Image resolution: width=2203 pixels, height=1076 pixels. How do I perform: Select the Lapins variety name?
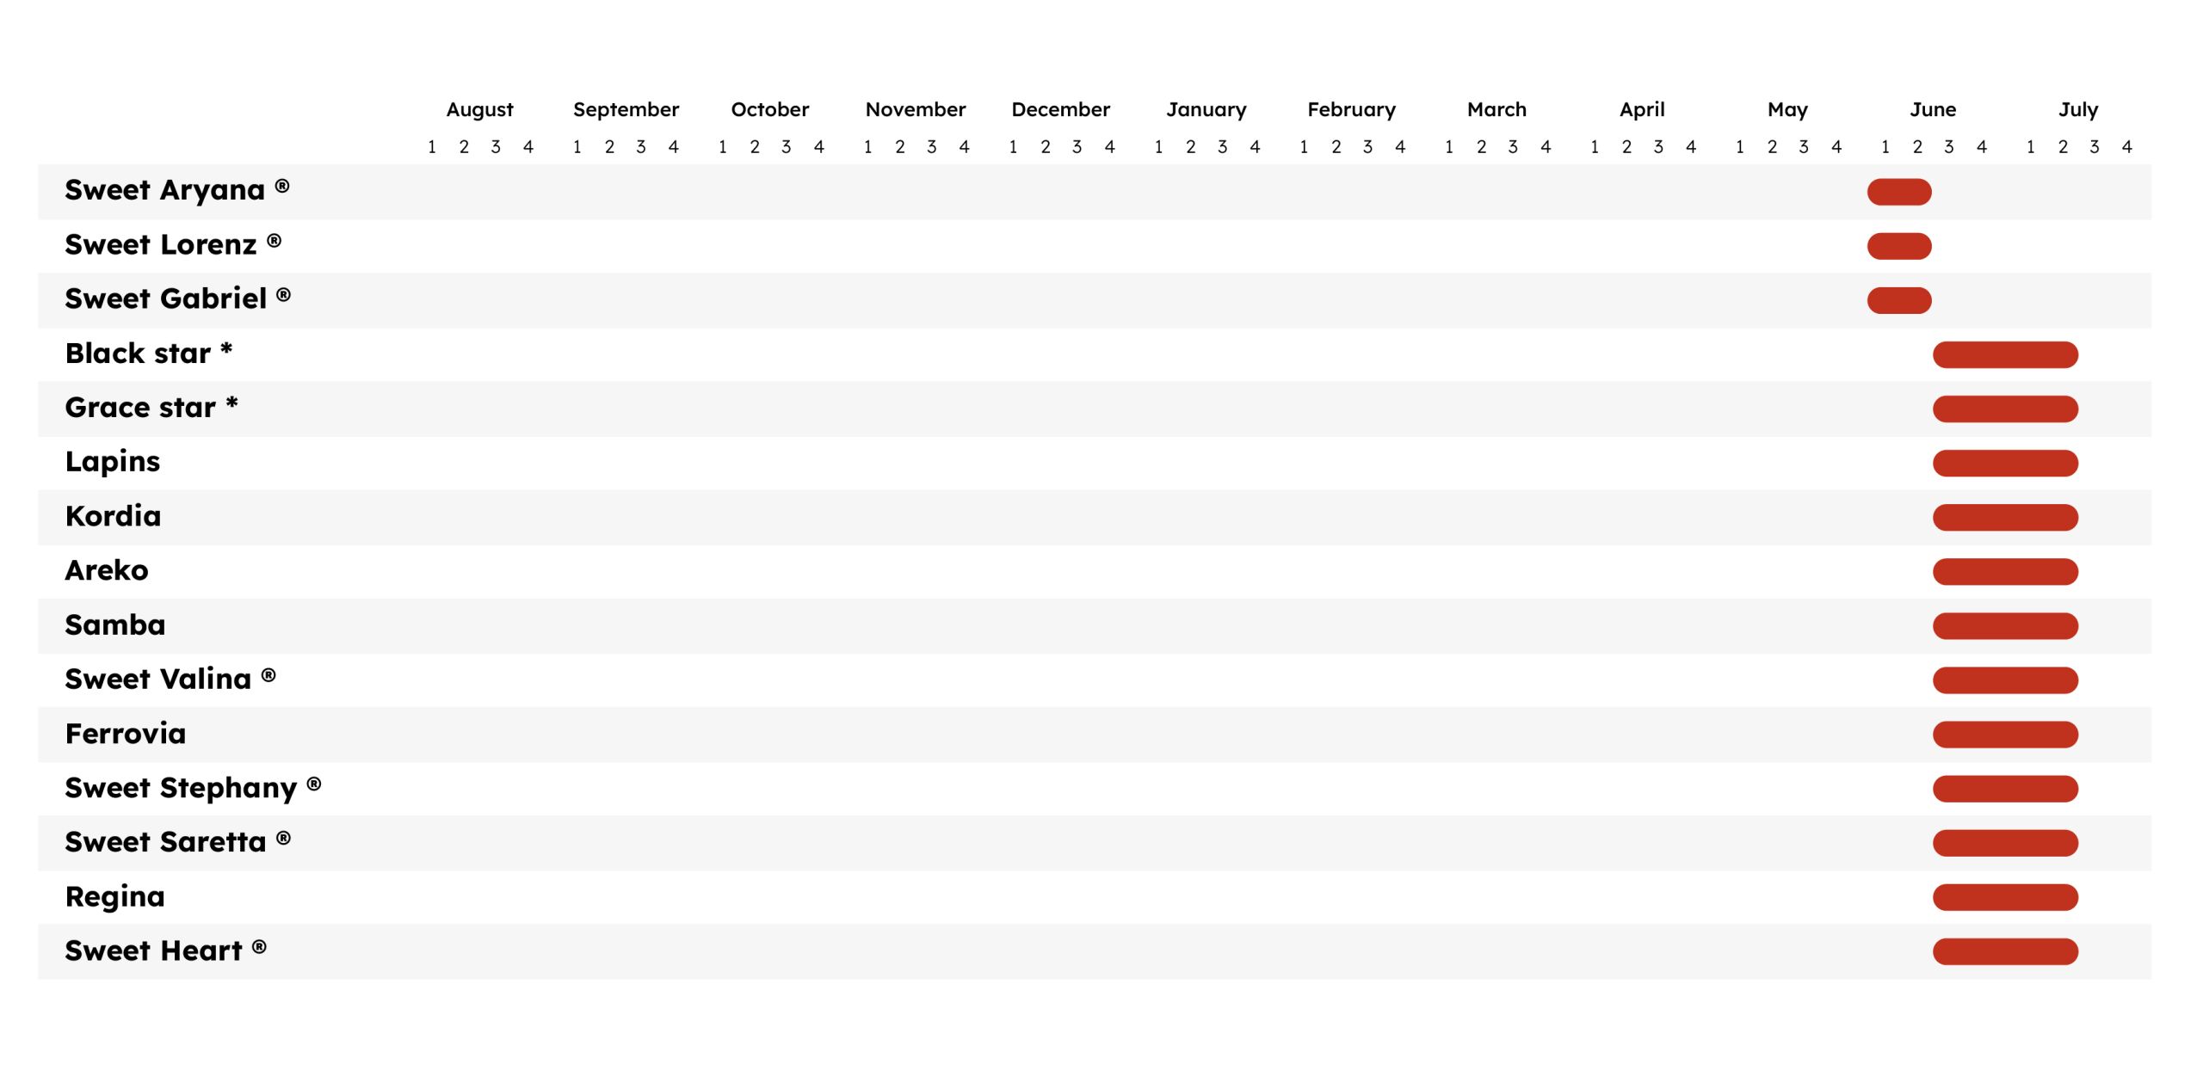(113, 462)
